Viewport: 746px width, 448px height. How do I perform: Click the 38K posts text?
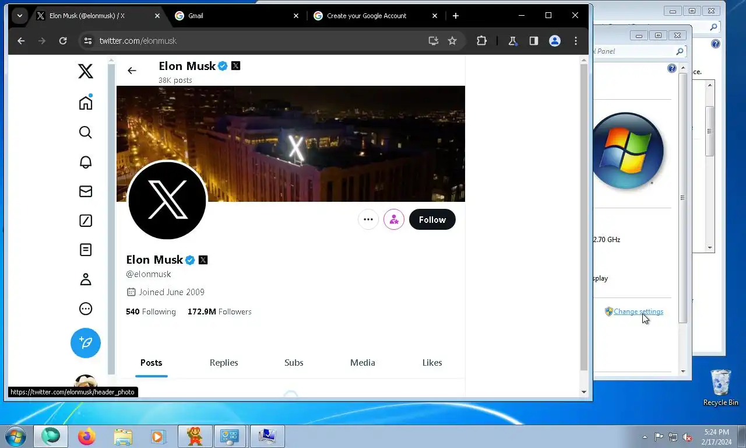tap(175, 80)
